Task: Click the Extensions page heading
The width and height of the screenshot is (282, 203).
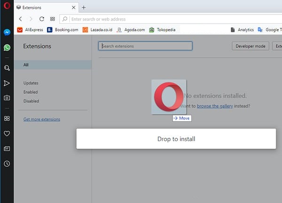Action: click(x=37, y=46)
